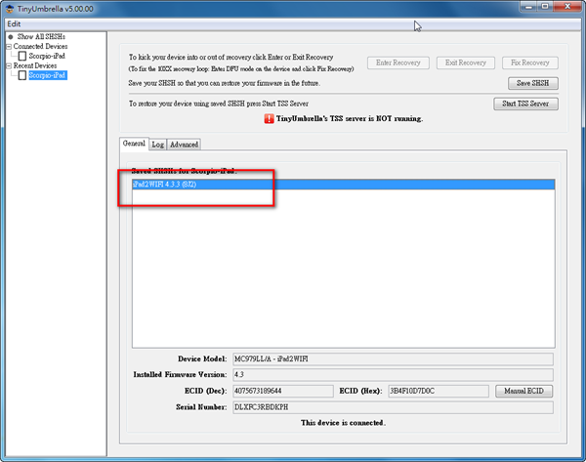Switch to the Log tab
586x462 pixels.
[157, 145]
